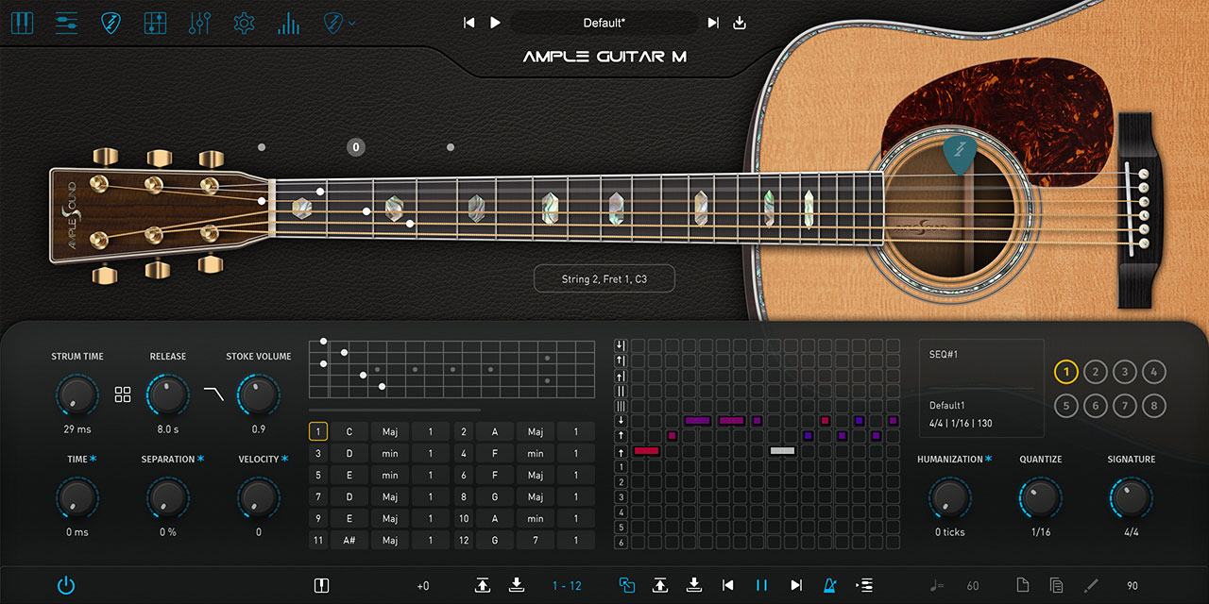Click the new document icon
The width and height of the screenshot is (1209, 604).
click(1023, 585)
